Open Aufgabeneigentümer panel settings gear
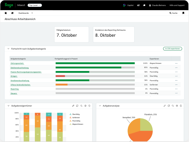Screen dimensions: 189x142 point(86,106)
